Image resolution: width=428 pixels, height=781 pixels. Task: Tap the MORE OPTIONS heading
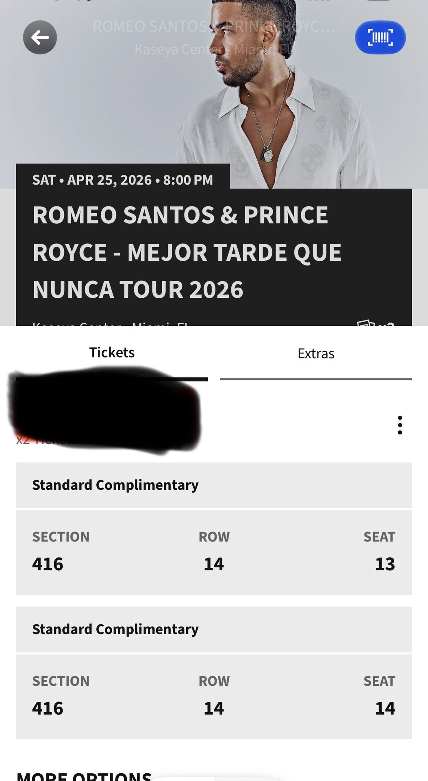(84, 776)
